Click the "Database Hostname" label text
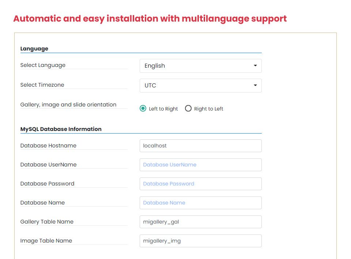This screenshot has width=351, height=259. click(48, 146)
